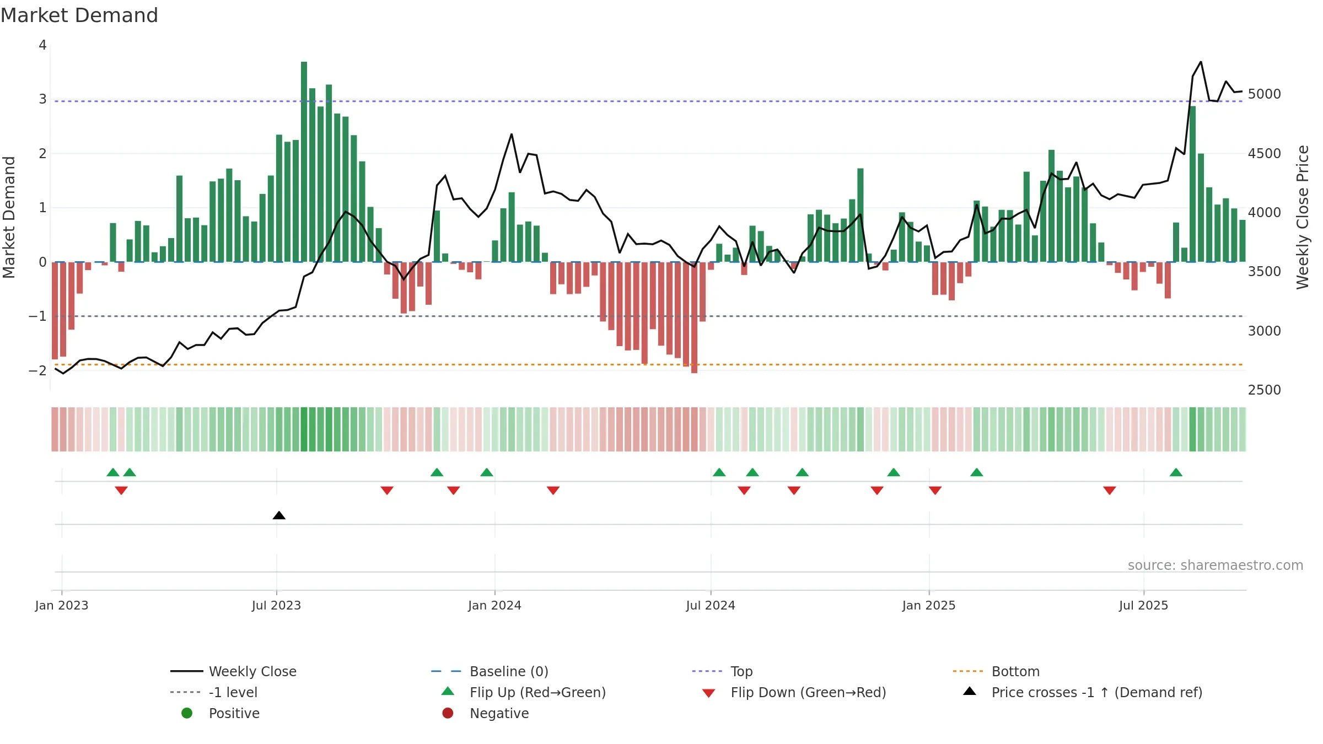Toggle the Baseline (0) legend entry
This screenshot has width=1323, height=744.
pos(490,671)
